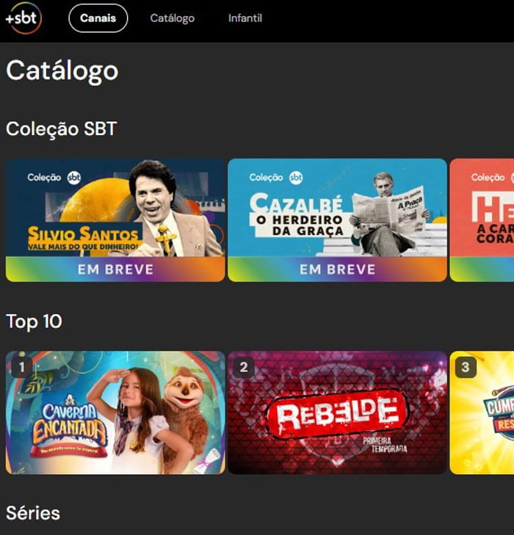Select the Coleção SBT heading
514x535 pixels.
(62, 129)
